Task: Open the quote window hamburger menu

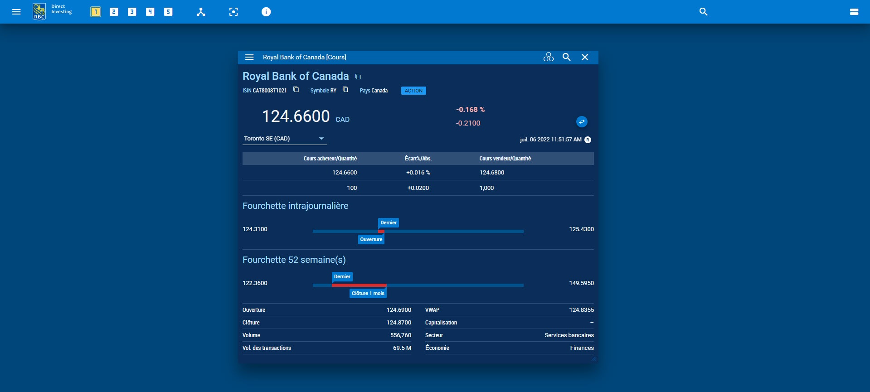Action: click(x=249, y=57)
